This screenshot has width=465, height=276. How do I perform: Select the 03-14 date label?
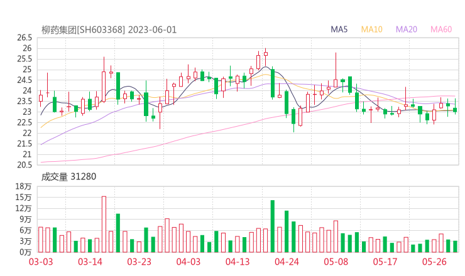coord(90,262)
